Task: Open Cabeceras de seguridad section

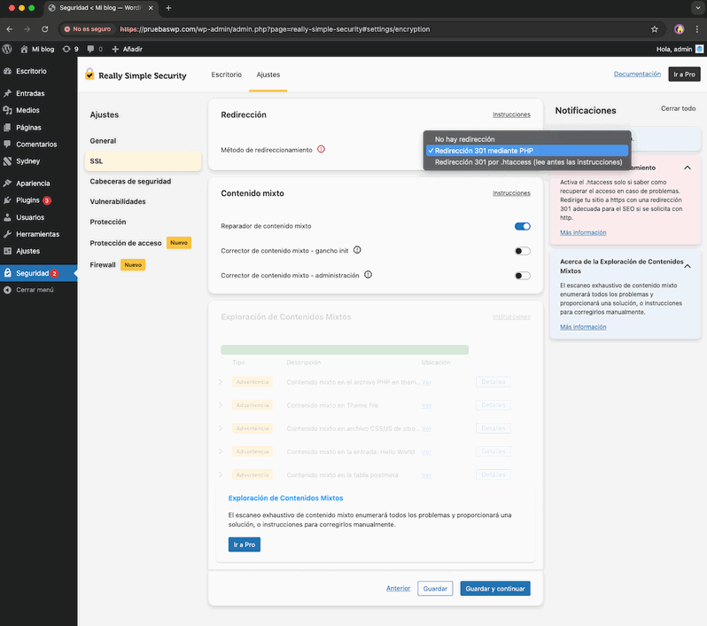Action: (x=143, y=182)
